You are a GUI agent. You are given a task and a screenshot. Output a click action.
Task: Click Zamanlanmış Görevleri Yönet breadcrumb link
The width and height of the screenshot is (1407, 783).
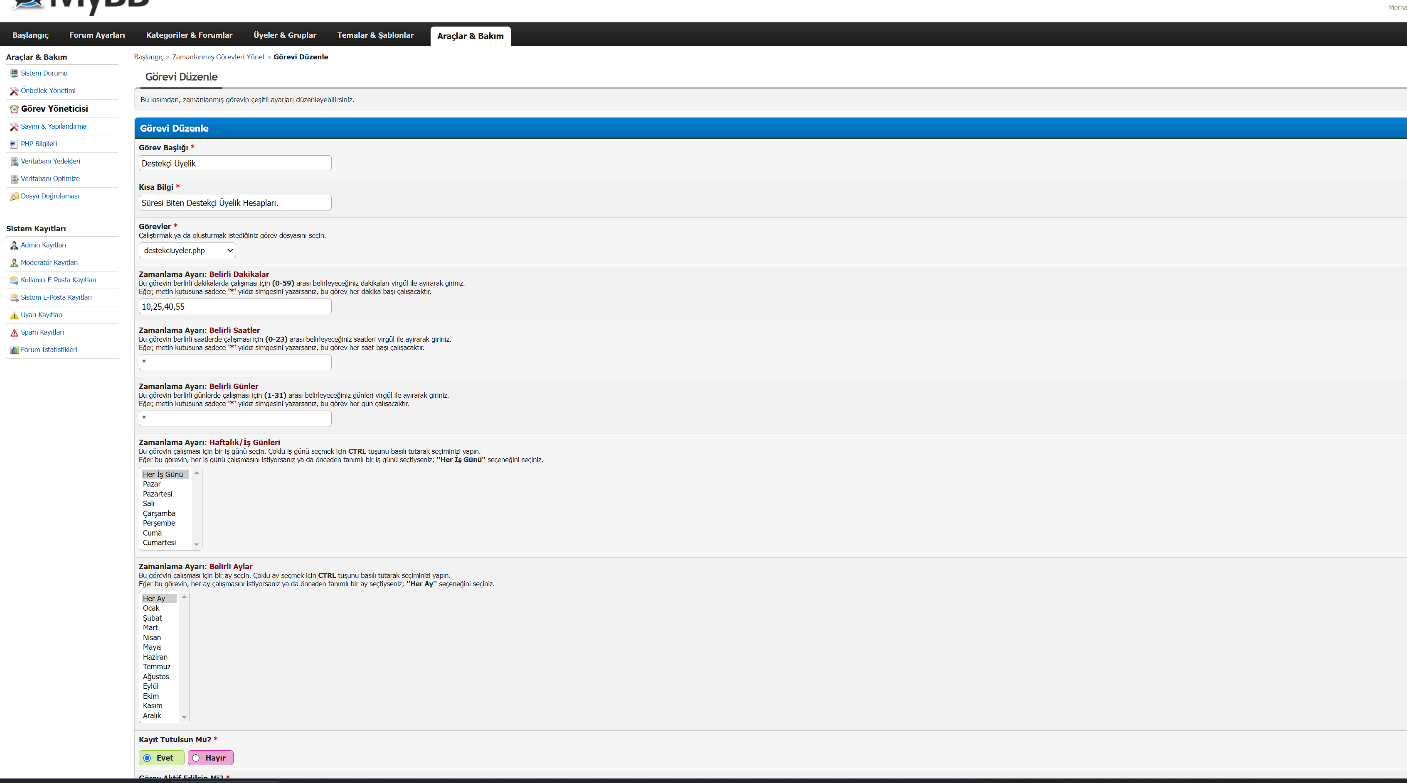[x=218, y=57]
